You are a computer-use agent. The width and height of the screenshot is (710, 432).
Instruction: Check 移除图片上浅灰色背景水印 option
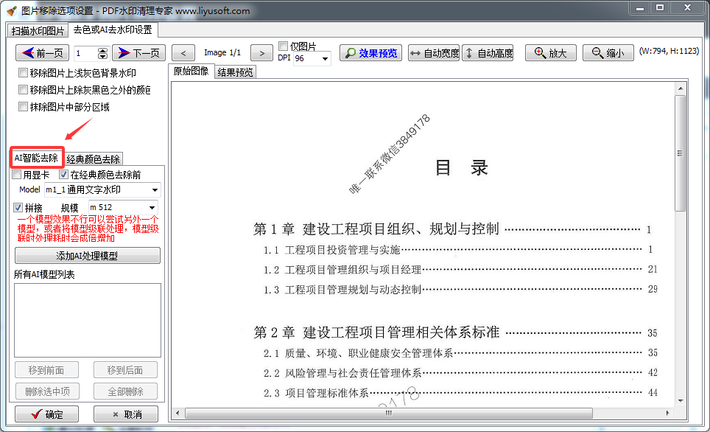point(23,72)
